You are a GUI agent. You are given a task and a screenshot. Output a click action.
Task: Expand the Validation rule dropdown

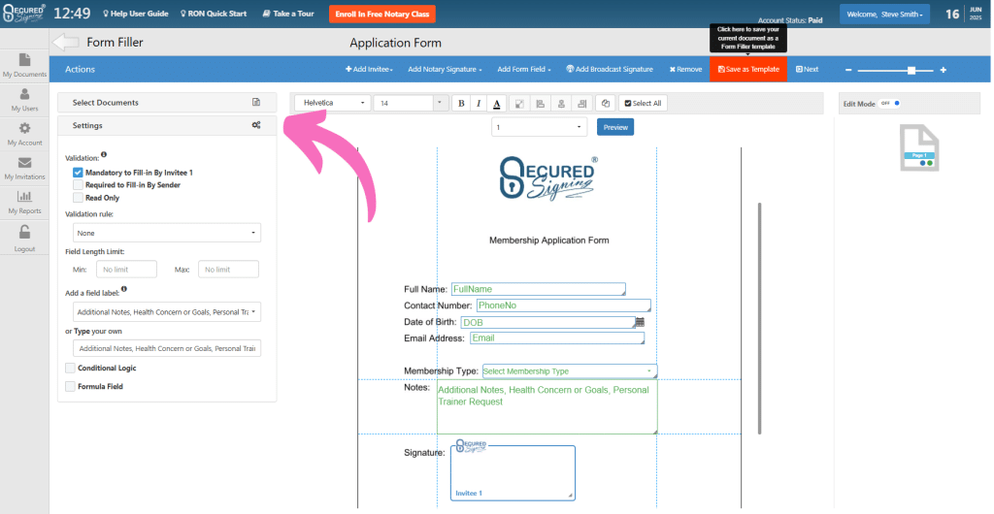coord(167,233)
